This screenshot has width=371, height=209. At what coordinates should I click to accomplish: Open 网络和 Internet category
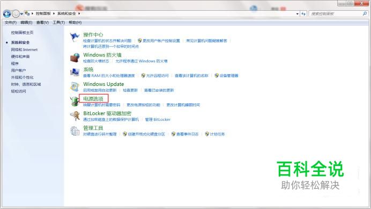coord(24,49)
